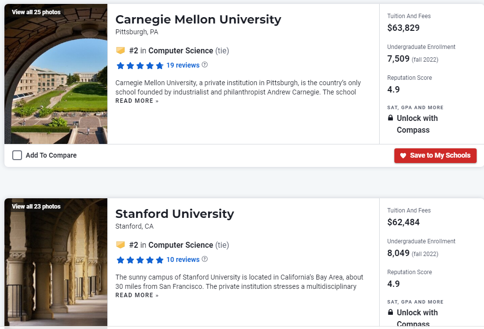Click the Stanford description paragraph

point(239,282)
